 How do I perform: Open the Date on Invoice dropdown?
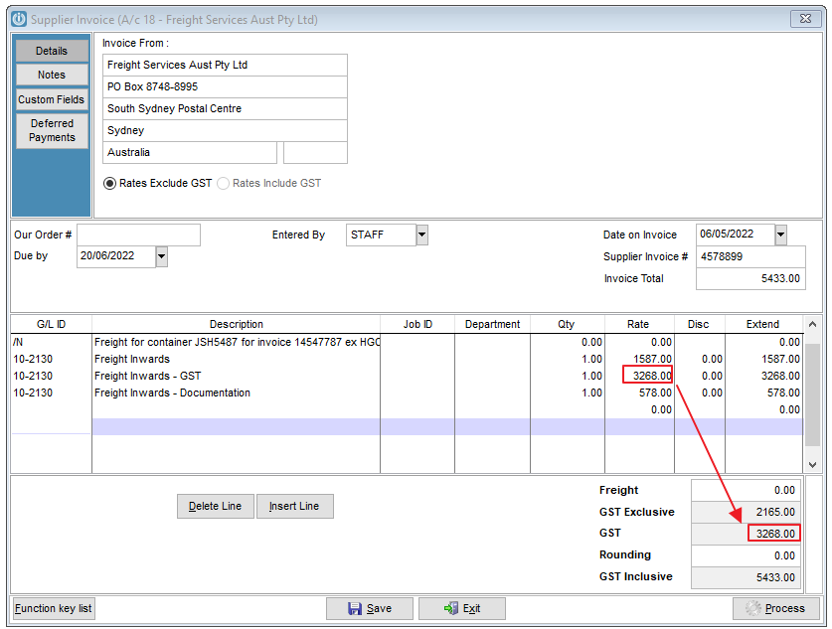(x=780, y=235)
